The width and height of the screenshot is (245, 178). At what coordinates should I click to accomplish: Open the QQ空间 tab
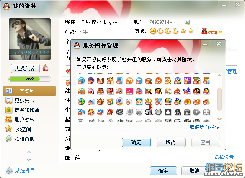(29, 129)
